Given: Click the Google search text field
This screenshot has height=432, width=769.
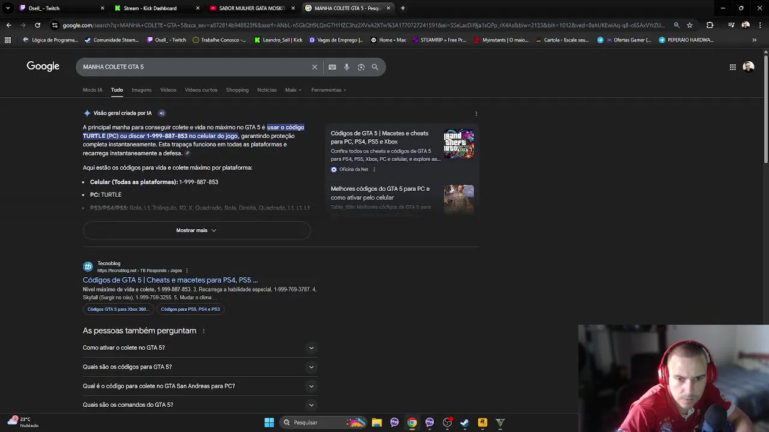Looking at the screenshot, I should (195, 67).
